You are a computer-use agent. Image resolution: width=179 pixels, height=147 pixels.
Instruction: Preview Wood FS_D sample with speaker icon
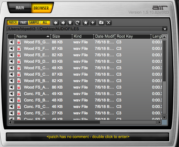11,61
